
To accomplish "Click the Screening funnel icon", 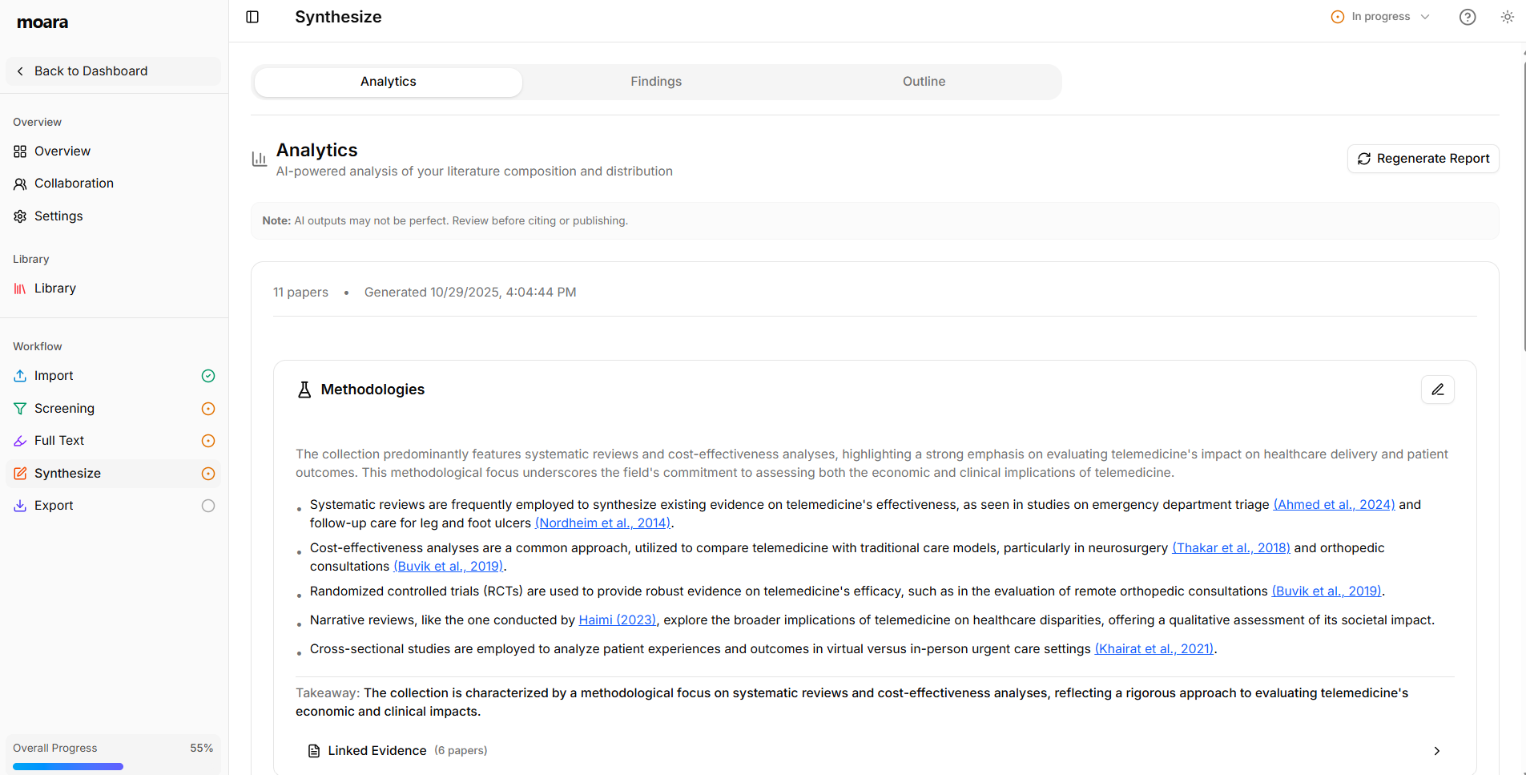I will (20, 408).
